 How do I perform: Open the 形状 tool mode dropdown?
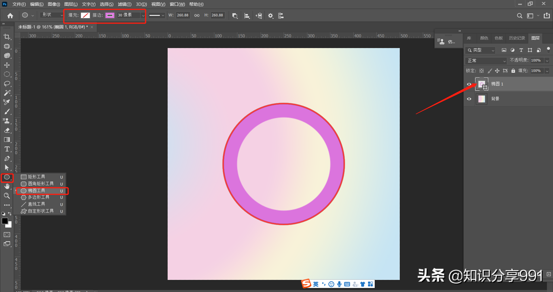pyautogui.click(x=52, y=15)
